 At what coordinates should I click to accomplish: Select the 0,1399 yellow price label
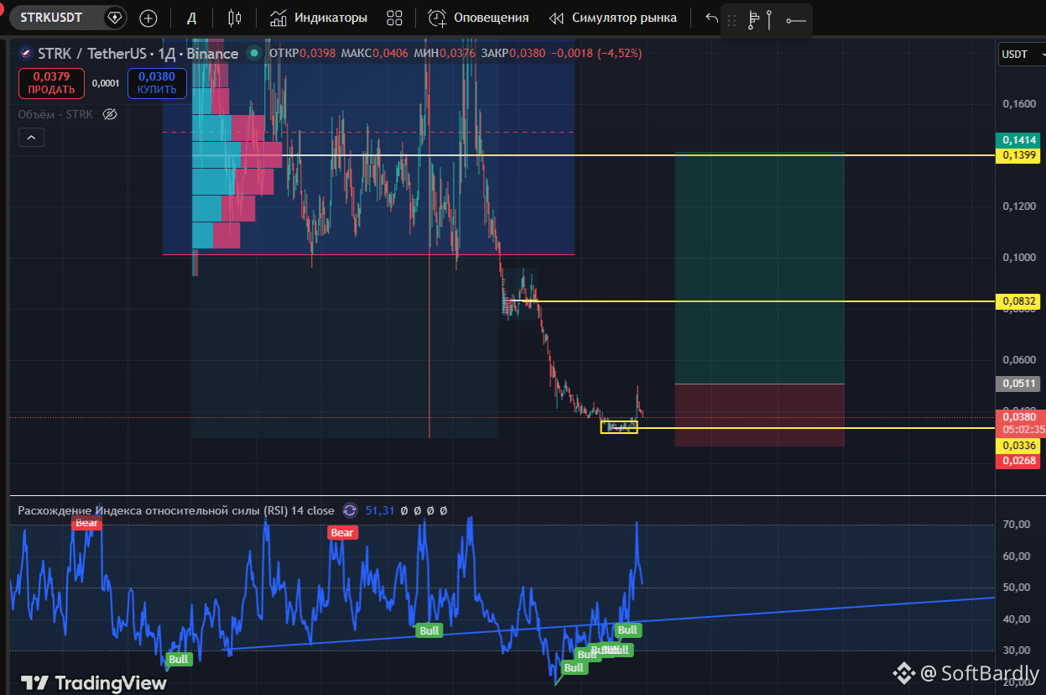(1018, 155)
